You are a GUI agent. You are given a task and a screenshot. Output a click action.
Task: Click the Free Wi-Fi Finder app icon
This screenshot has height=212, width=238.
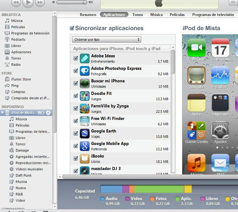[85, 121]
